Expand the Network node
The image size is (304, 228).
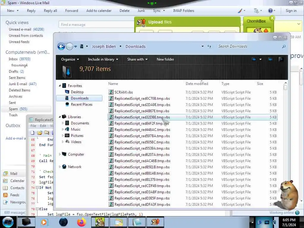(60, 167)
